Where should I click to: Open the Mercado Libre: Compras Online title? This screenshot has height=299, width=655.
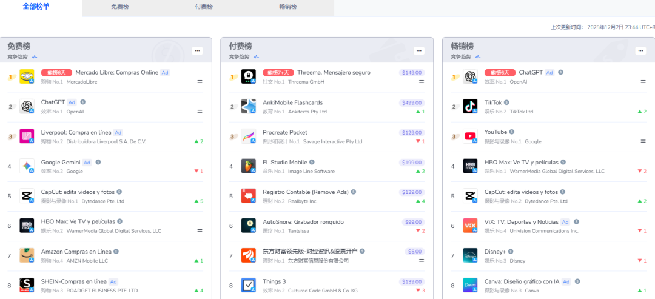pyautogui.click(x=117, y=73)
